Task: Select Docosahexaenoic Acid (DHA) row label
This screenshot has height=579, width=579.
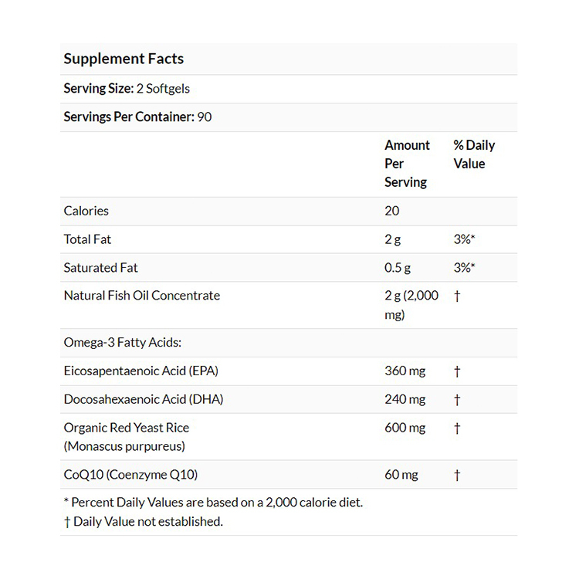Action: click(x=144, y=399)
